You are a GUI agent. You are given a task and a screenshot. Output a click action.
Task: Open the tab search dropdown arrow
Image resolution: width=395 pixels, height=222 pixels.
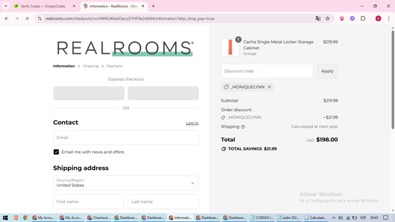(x=6, y=6)
